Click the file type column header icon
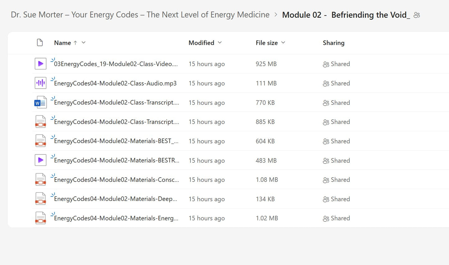 (40, 43)
